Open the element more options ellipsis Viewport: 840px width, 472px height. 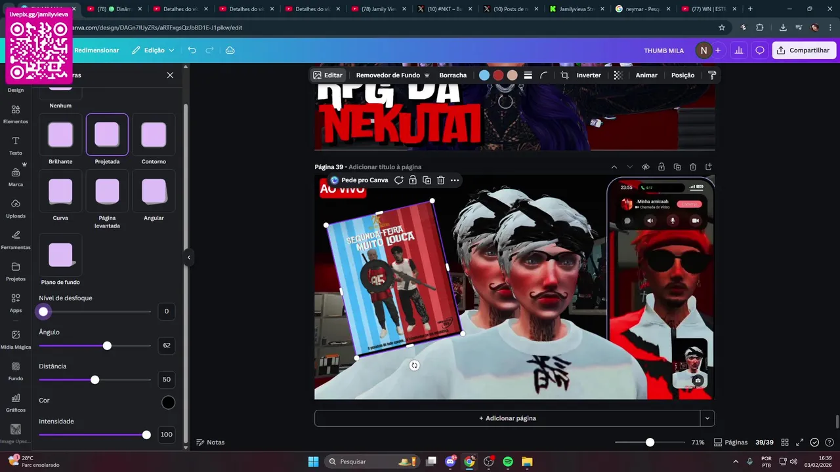455,180
